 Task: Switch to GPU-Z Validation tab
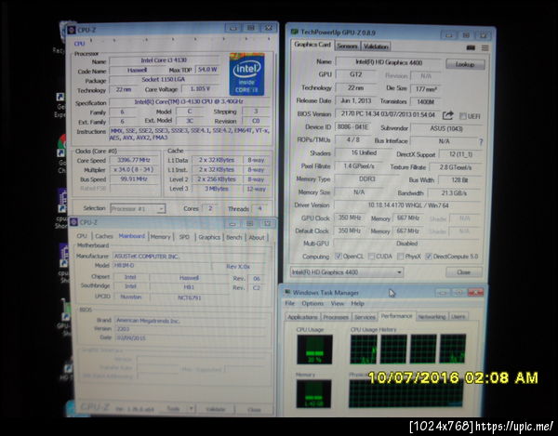coord(376,46)
